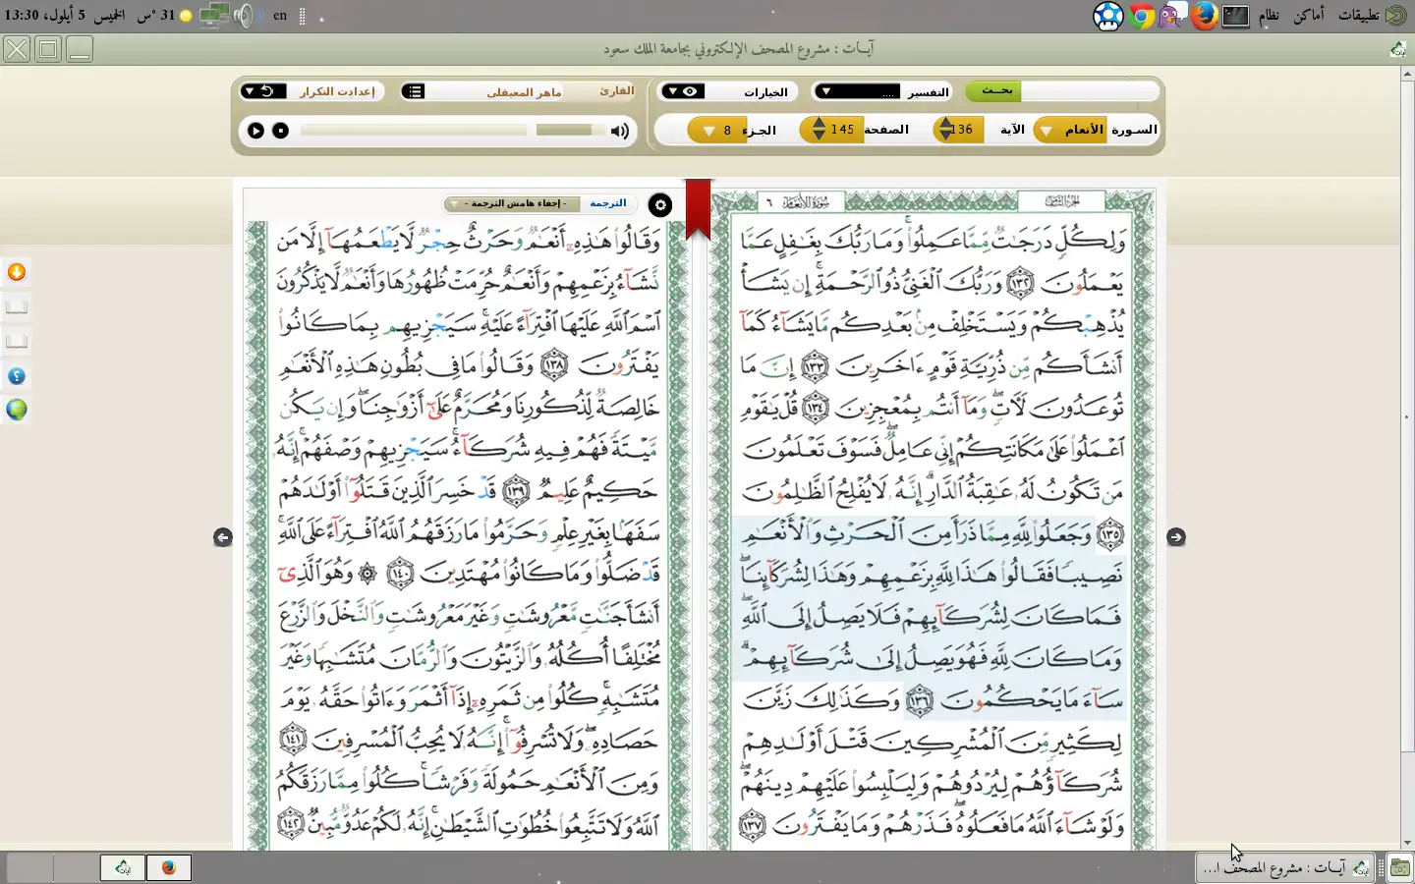This screenshot has width=1415, height=884.
Task: Launch Pidgin messenger from top panel
Action: tap(1172, 16)
